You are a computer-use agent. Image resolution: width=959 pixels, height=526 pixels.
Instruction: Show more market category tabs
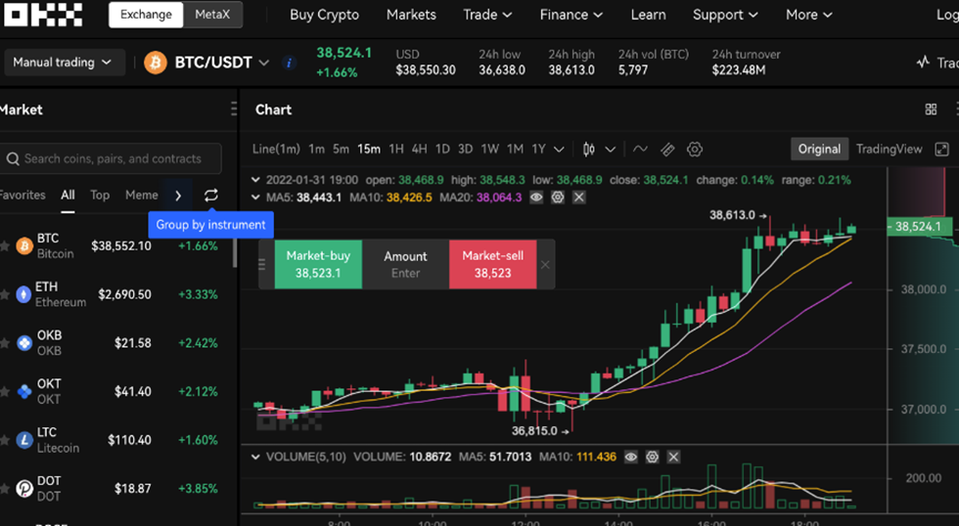[178, 196]
